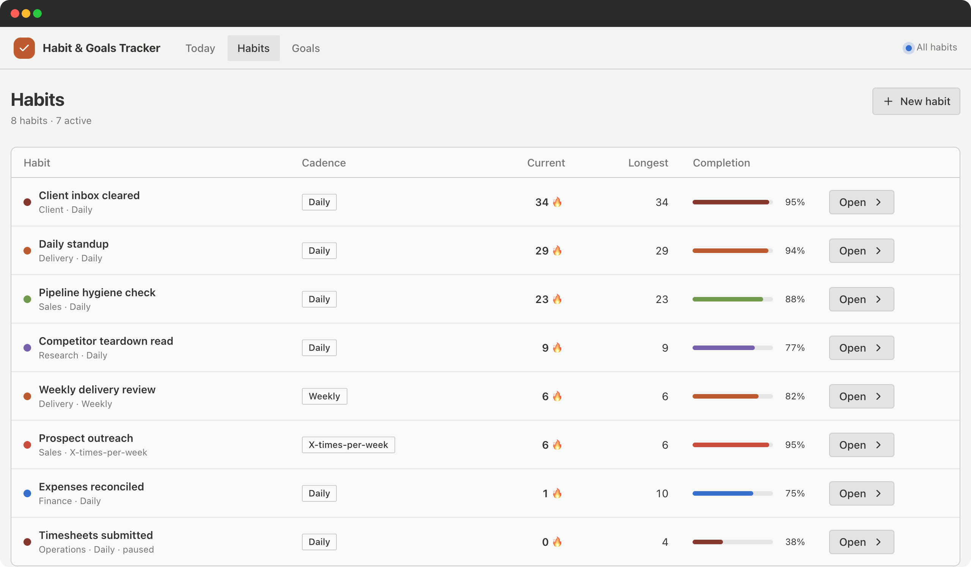971x567 pixels.
Task: Click the 82% completion bar for Weekly delivery review
Action: [732, 396]
